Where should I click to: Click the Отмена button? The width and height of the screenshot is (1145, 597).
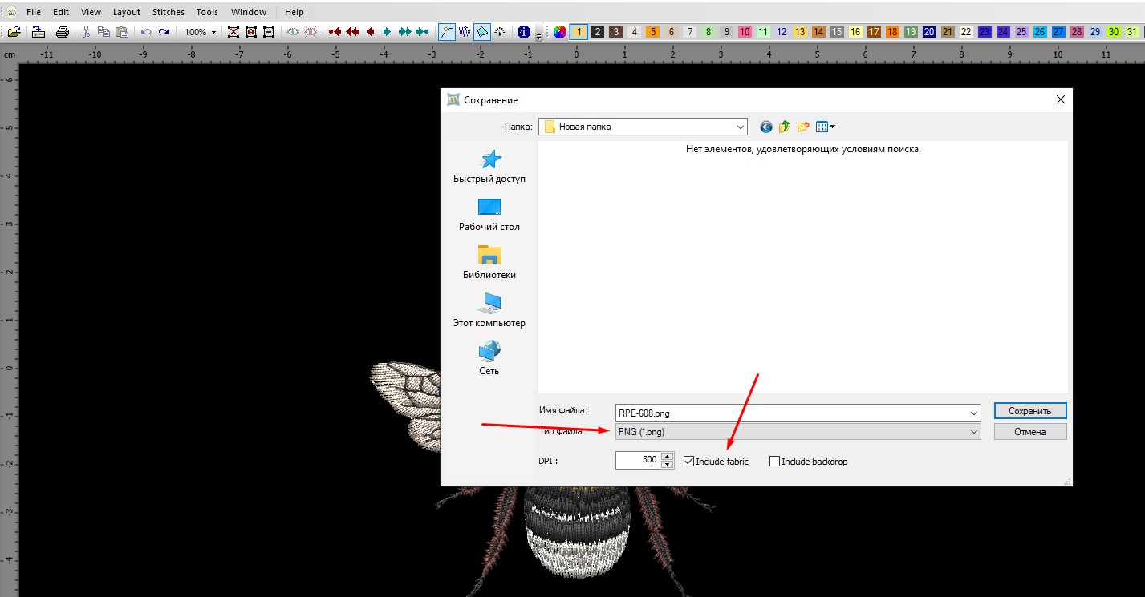1029,432
